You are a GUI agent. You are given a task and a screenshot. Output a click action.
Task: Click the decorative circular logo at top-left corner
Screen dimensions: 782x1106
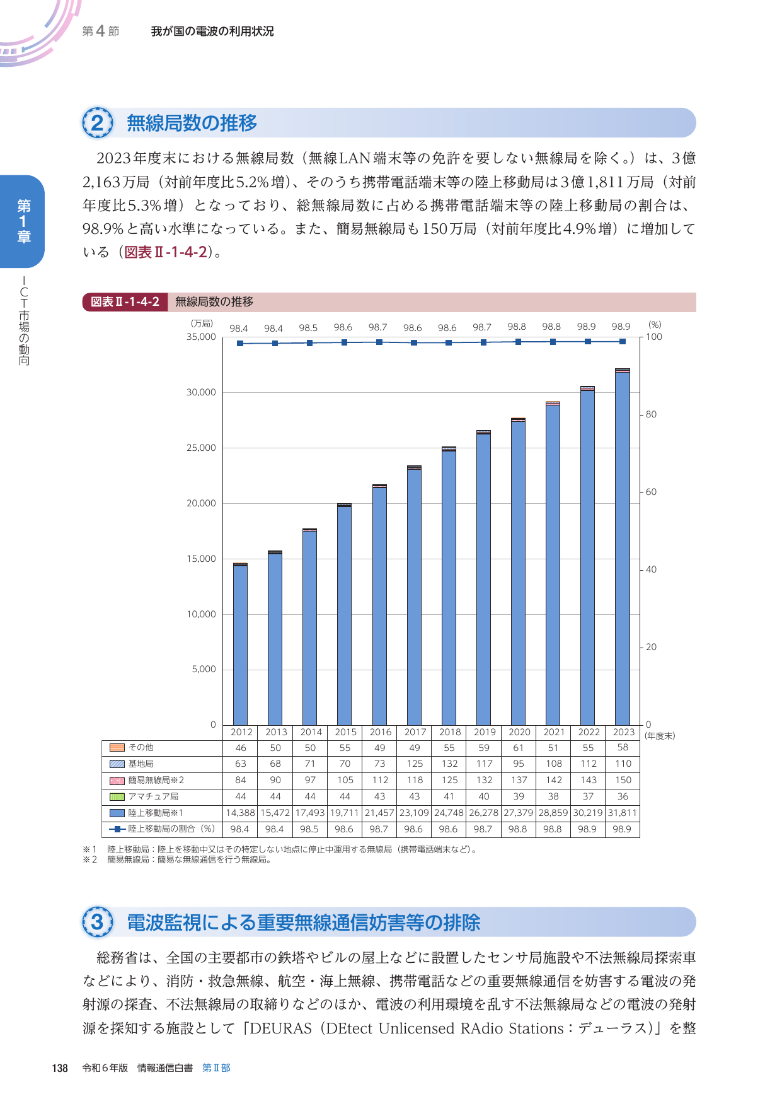click(38, 32)
